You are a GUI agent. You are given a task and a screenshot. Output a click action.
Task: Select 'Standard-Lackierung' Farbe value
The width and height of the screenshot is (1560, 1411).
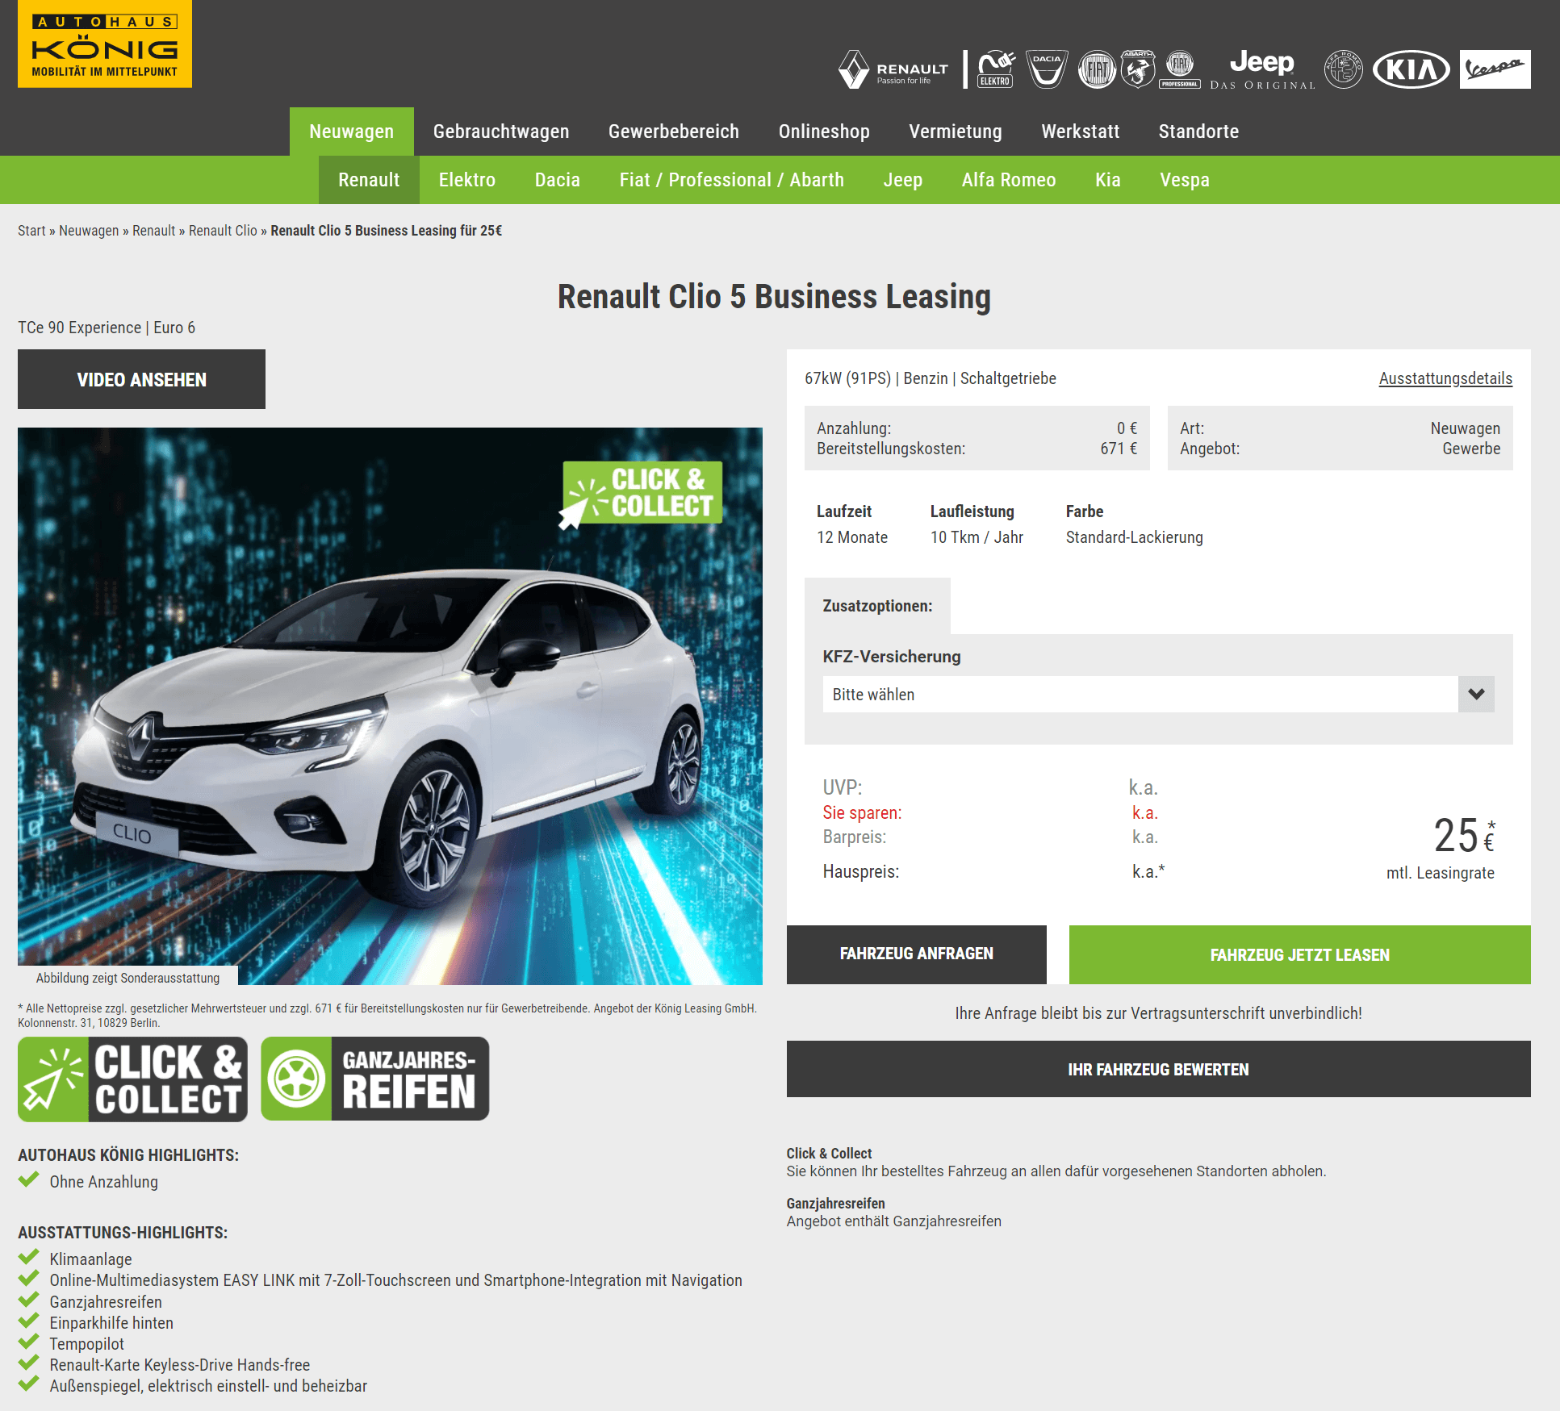[1134, 537]
